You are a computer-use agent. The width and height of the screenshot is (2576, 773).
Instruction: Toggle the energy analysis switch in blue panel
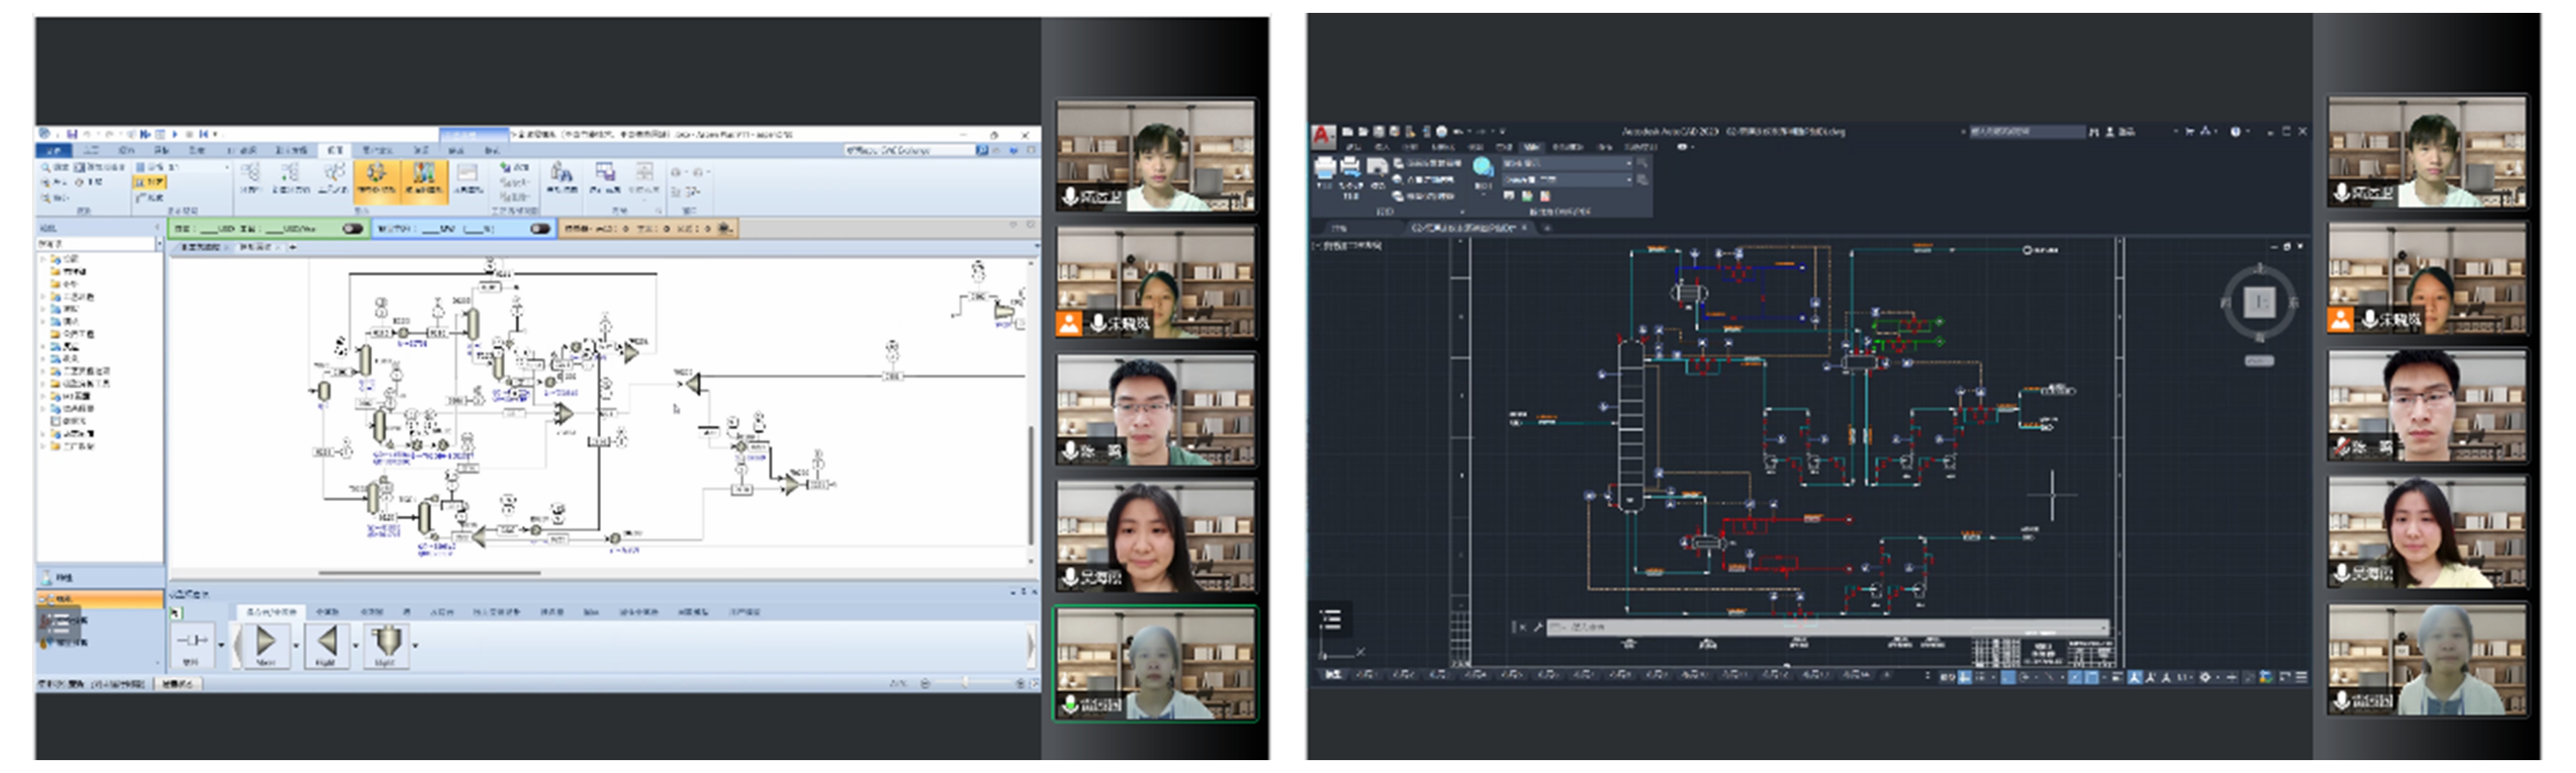click(540, 229)
